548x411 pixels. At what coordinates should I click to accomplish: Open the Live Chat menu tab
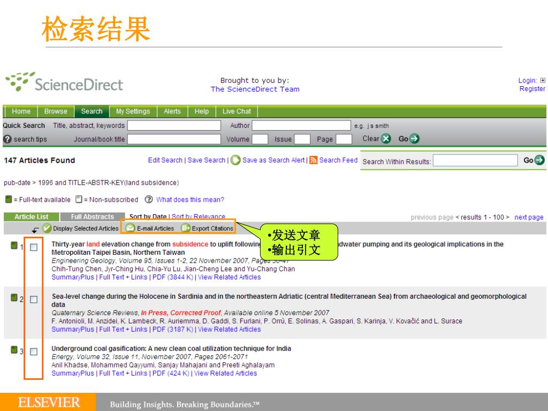[x=237, y=111]
